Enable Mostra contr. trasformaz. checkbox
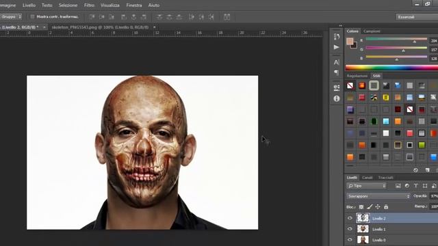This screenshot has height=246, width=438. point(32,16)
